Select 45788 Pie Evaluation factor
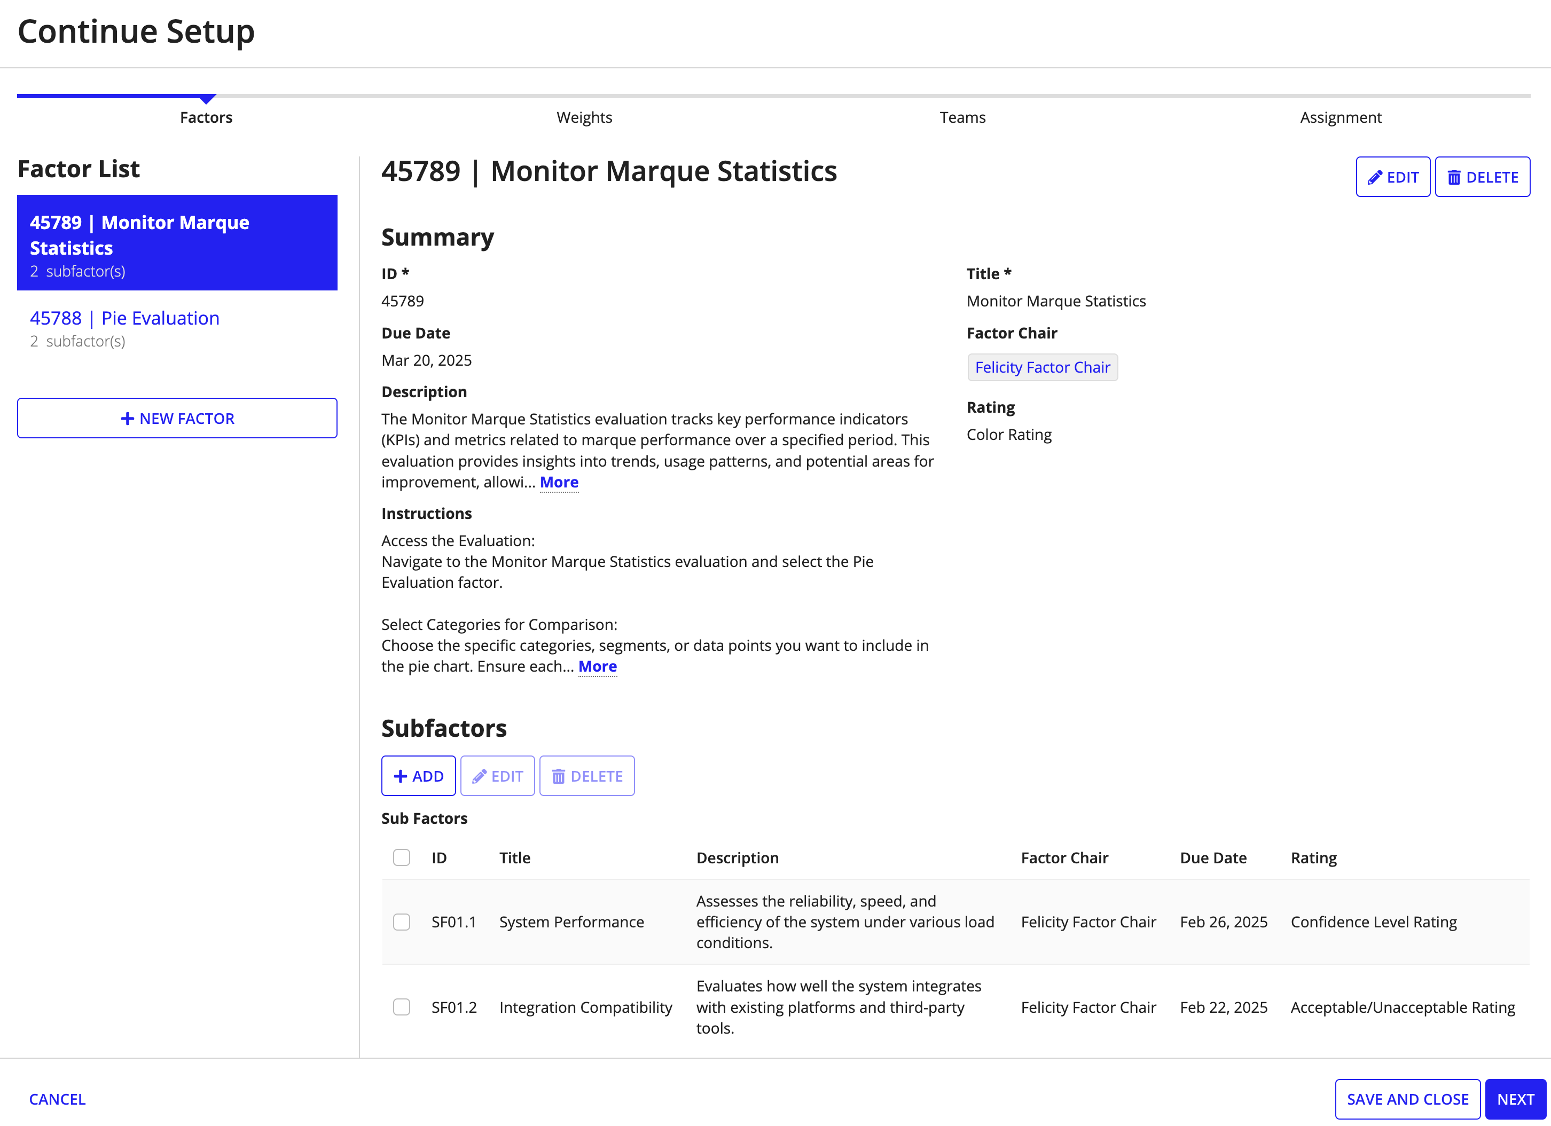The width and height of the screenshot is (1551, 1126). coord(177,328)
